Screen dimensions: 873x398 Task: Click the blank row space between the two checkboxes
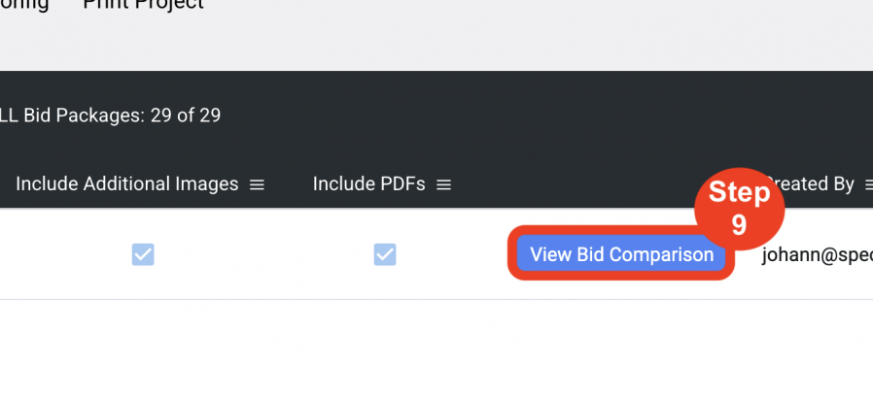pyautogui.click(x=263, y=254)
